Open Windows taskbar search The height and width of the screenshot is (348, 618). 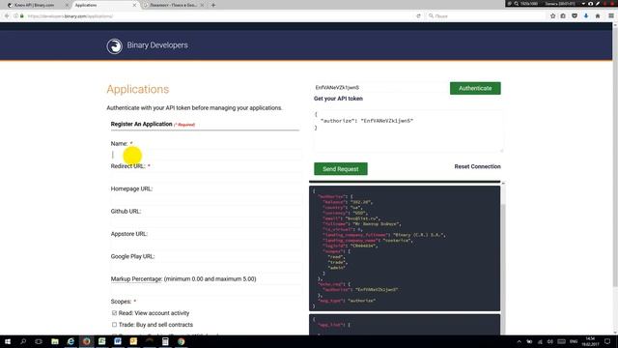[23, 341]
